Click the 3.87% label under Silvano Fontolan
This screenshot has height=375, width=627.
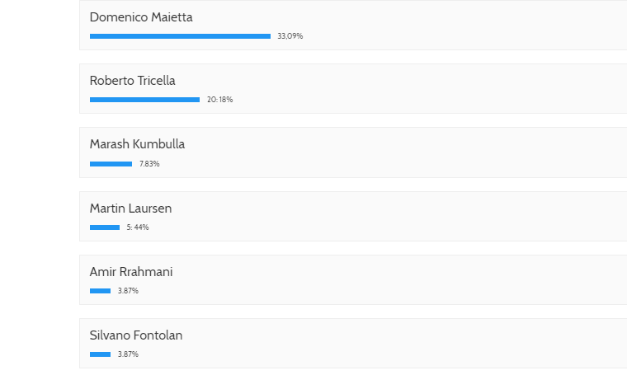click(129, 354)
